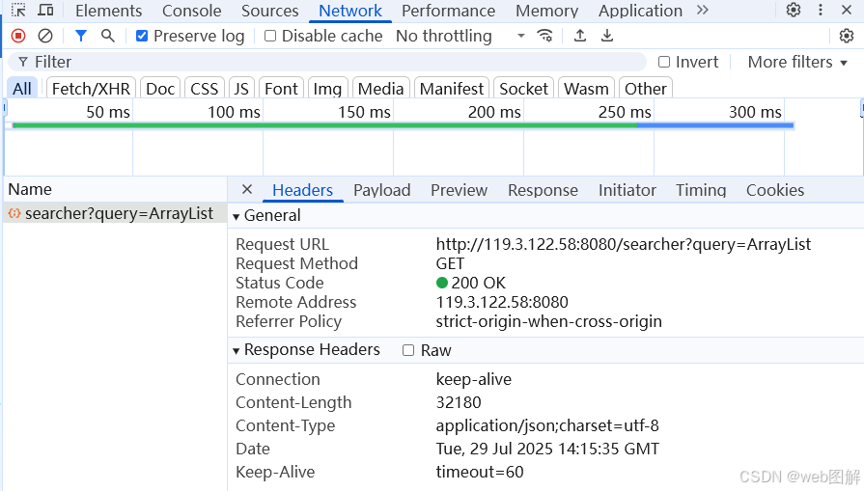
Task: Open Network panel settings gear
Action: [847, 36]
